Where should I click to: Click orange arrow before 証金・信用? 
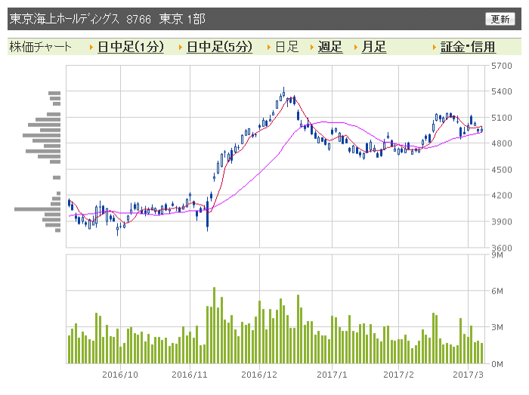pyautogui.click(x=435, y=47)
